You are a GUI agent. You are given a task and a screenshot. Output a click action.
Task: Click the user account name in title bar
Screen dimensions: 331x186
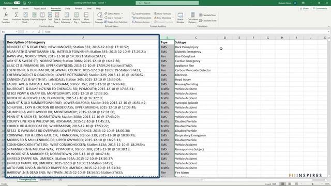(285, 3)
